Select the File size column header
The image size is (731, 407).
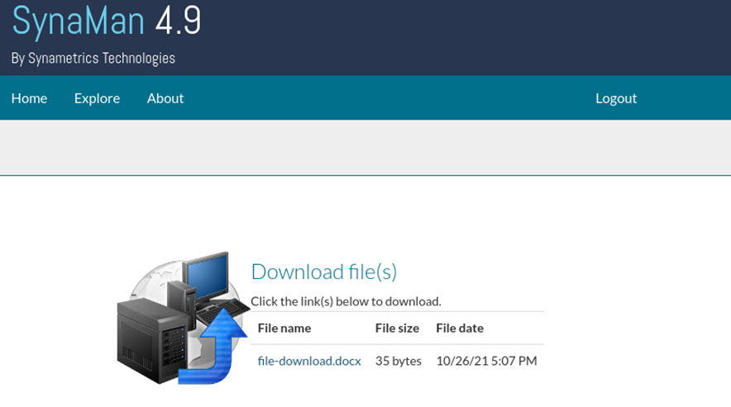click(x=397, y=329)
